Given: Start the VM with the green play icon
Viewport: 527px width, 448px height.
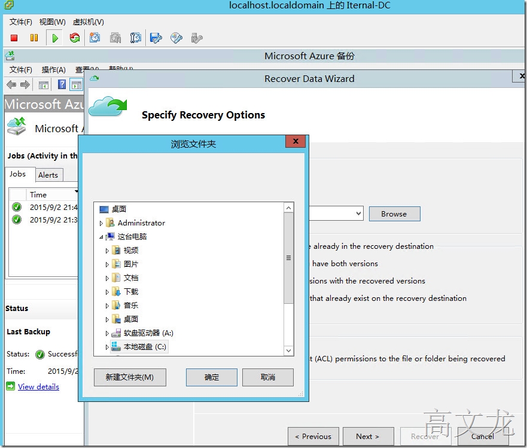Looking at the screenshot, I should point(55,38).
